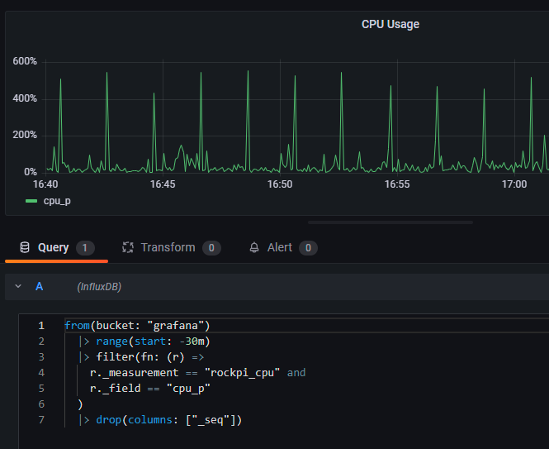Toggle the cpu_p series via legend label
Viewport: 549px width, 449px height.
click(57, 201)
